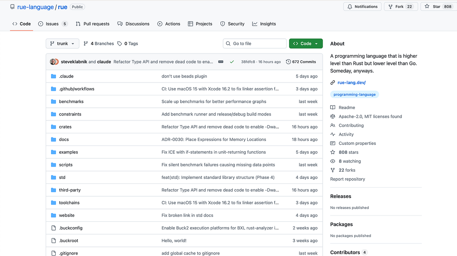Expand the green Code dropdown
Viewport: 457px width, 256px height.
tap(306, 44)
